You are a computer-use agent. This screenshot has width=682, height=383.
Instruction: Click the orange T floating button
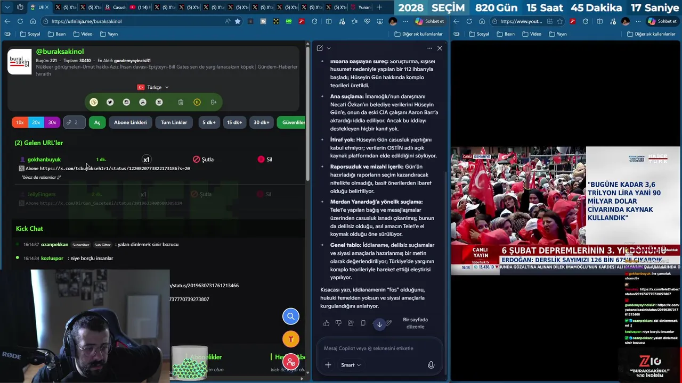point(291,339)
